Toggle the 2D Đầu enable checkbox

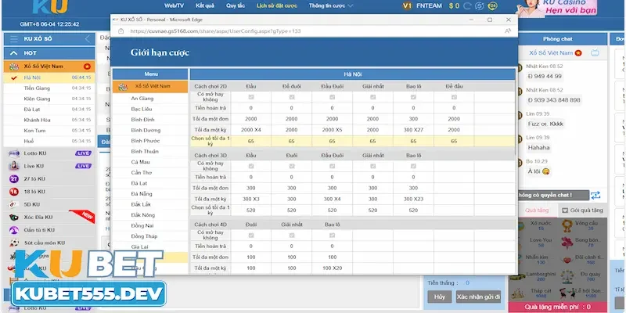point(250,97)
